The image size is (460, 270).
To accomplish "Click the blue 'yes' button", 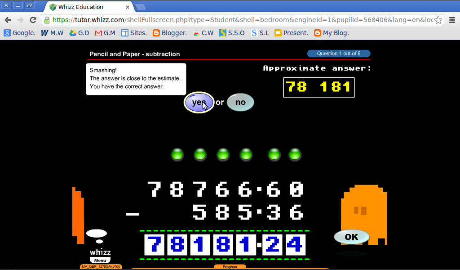I will point(199,102).
